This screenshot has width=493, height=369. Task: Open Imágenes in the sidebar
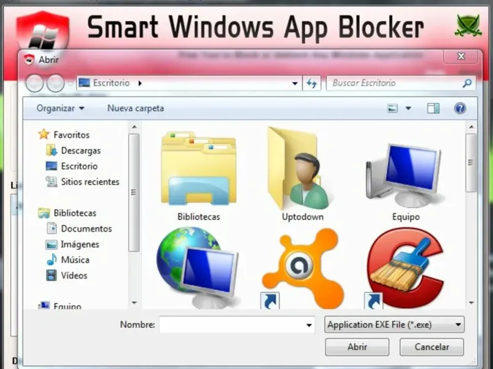[80, 244]
